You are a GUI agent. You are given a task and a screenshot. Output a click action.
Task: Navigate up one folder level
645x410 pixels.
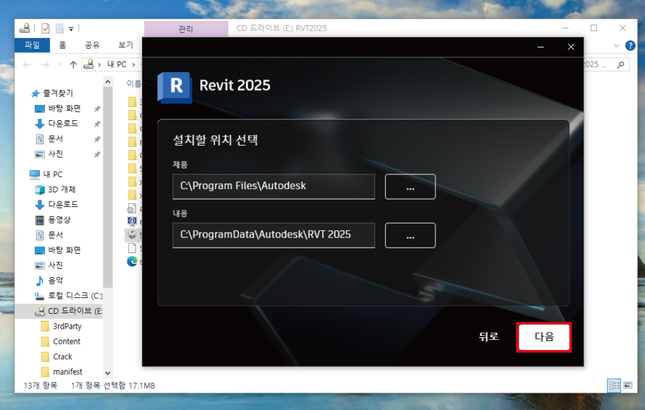tap(73, 64)
